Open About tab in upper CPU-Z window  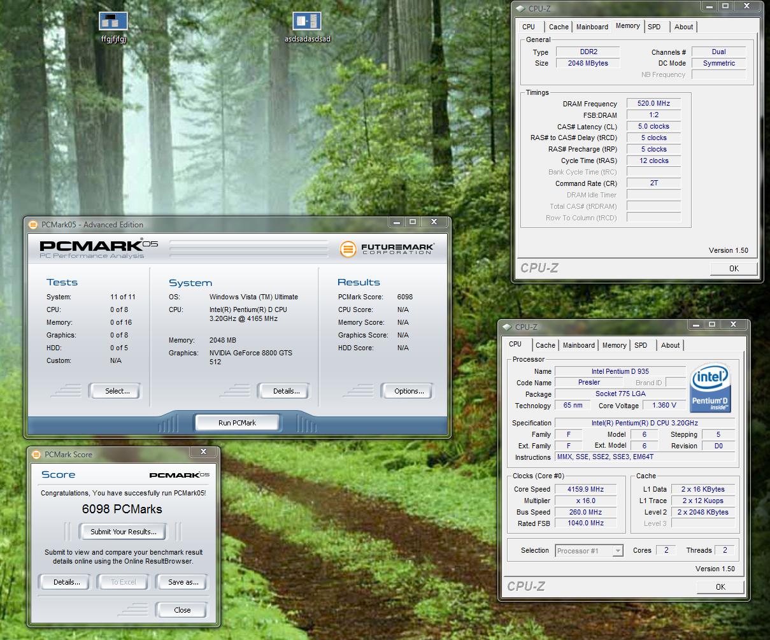(x=683, y=27)
